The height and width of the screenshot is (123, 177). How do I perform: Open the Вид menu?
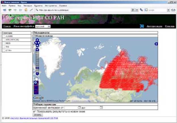point(19,6)
